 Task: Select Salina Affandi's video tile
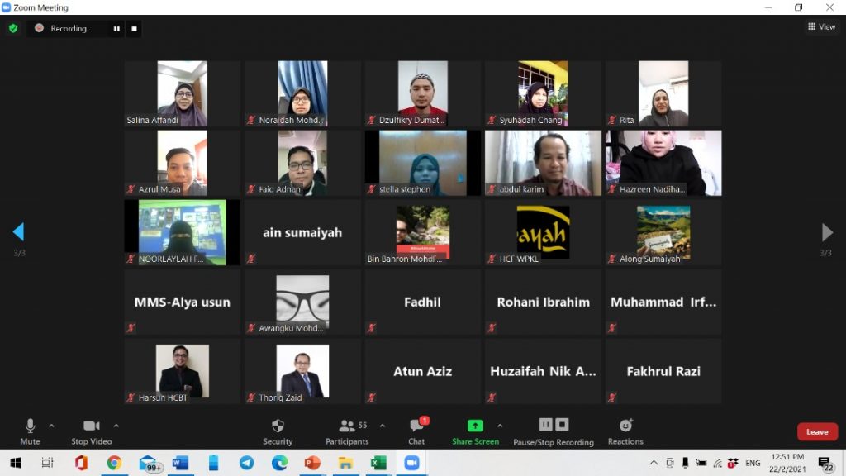(x=182, y=93)
